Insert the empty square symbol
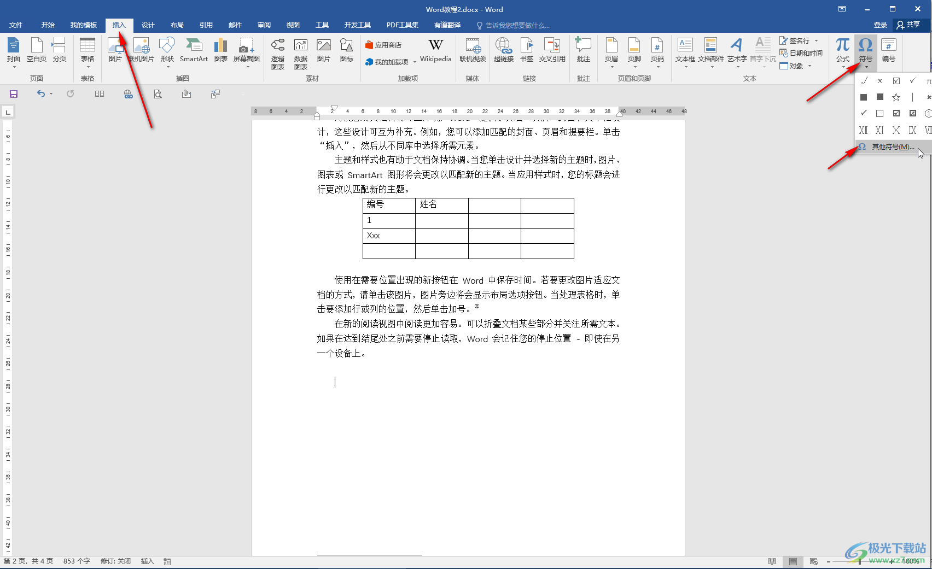Image resolution: width=932 pixels, height=569 pixels. [x=879, y=114]
